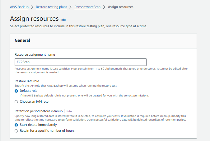This screenshot has width=210, height=141.
Task: Open the AWS Backup breadcrumb link
Action: (20, 7)
